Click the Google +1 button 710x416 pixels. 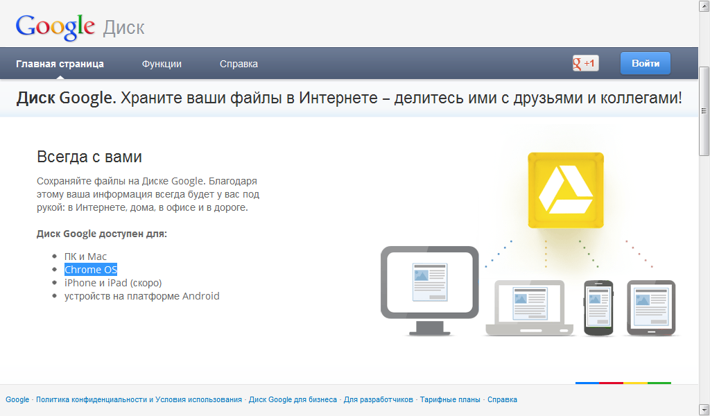[x=585, y=63]
